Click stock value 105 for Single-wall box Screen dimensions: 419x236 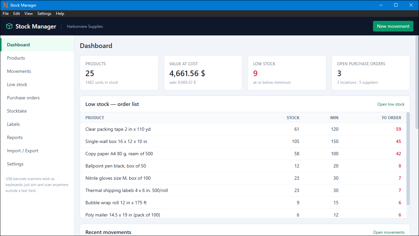(x=296, y=141)
